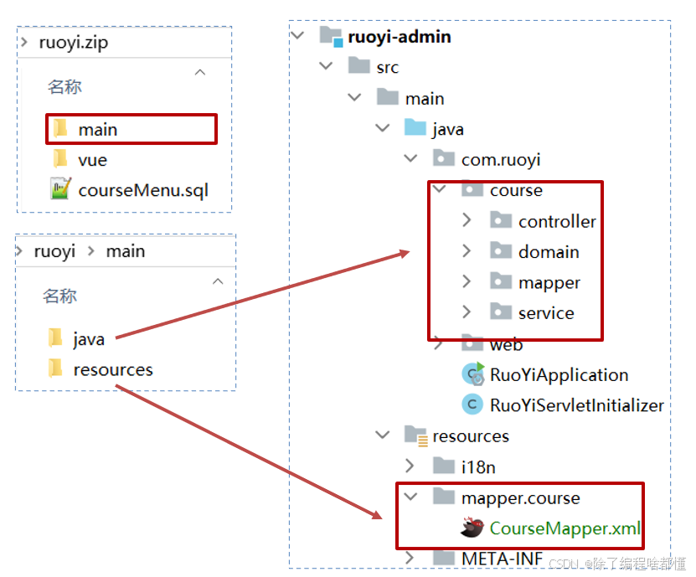
Task: Sort by 名称 column in ruoyi main view
Action: coord(59,296)
